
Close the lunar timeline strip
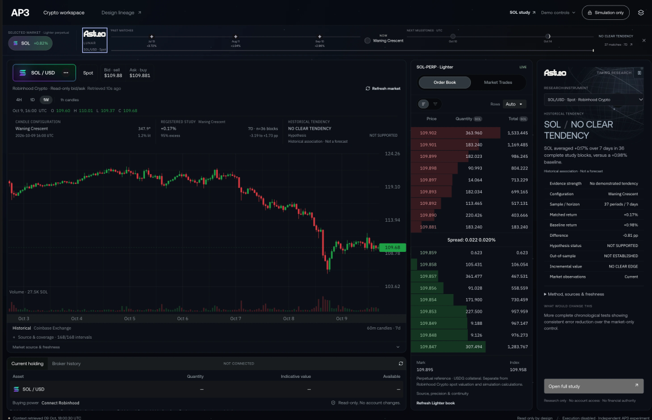644,40
